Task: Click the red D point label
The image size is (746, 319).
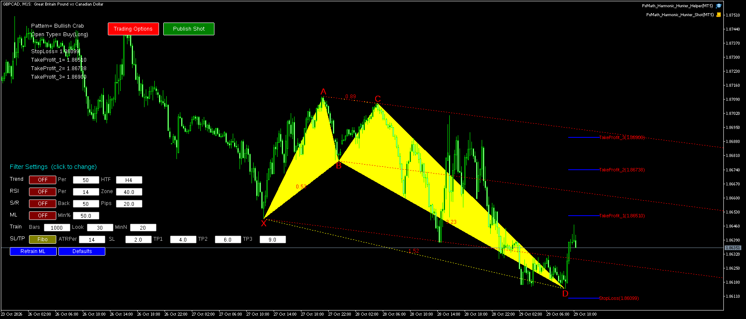Action: click(x=565, y=294)
